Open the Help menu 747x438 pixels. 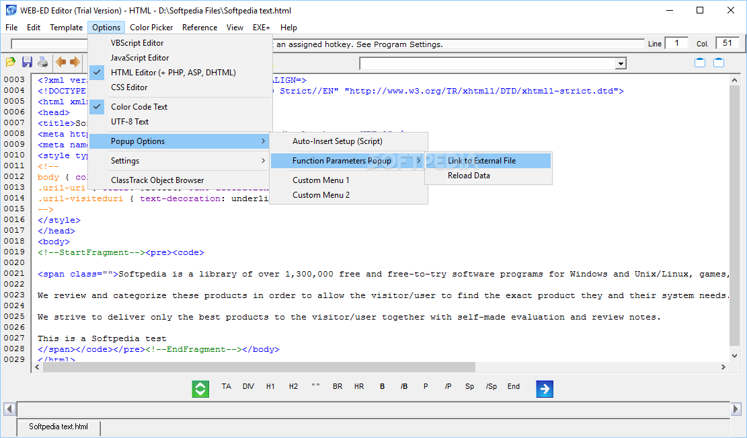tap(288, 27)
